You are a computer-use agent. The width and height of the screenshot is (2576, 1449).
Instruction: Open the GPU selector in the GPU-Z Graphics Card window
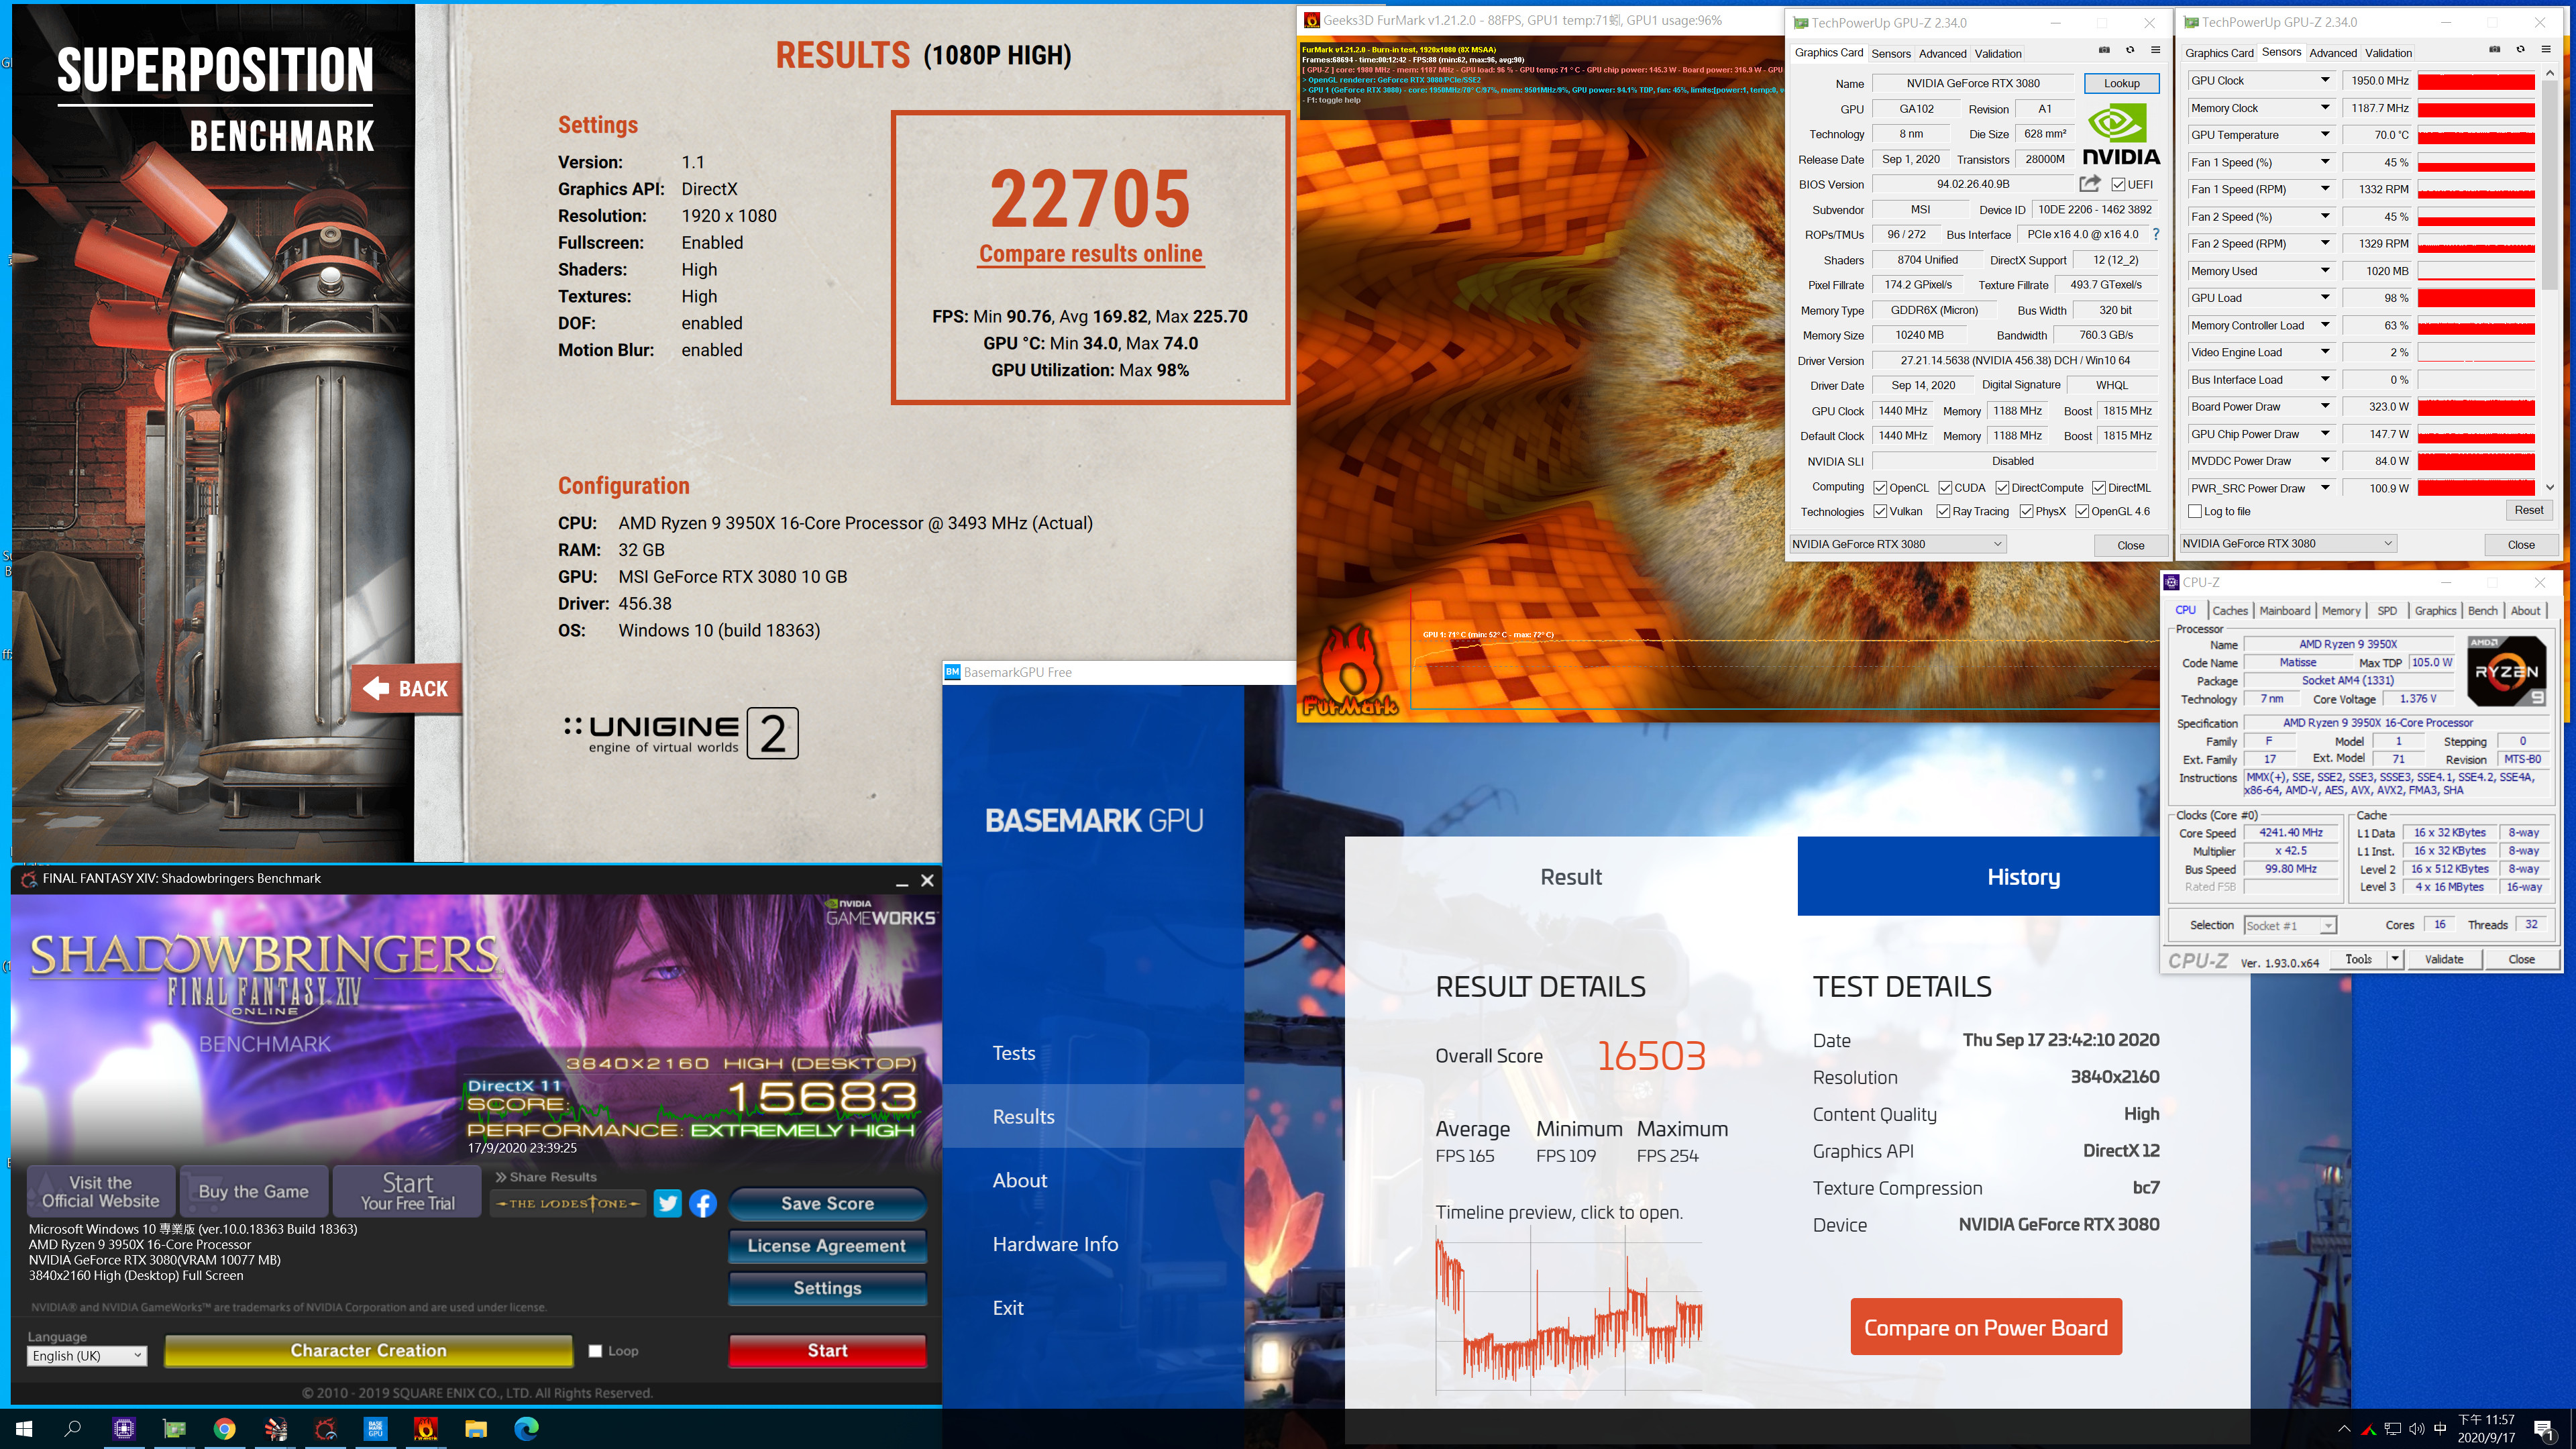pos(1897,544)
